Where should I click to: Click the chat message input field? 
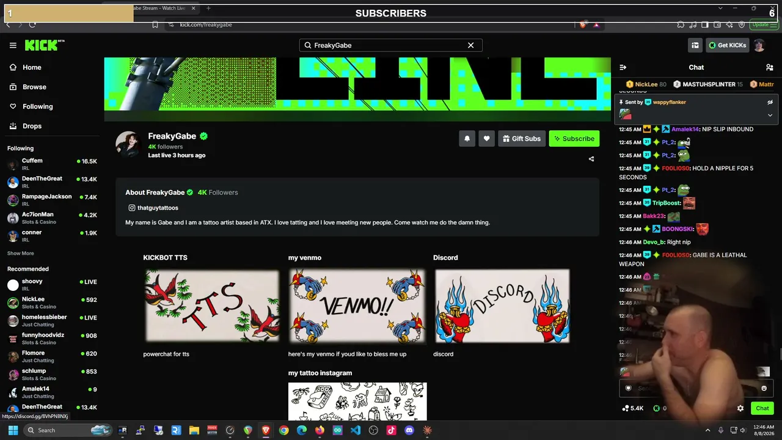pos(696,388)
